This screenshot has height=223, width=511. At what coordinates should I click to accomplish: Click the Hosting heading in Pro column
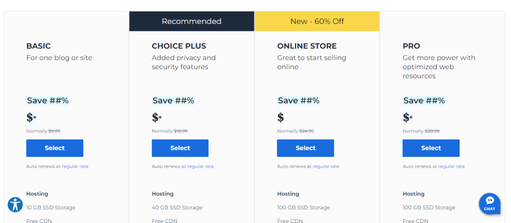(414, 194)
